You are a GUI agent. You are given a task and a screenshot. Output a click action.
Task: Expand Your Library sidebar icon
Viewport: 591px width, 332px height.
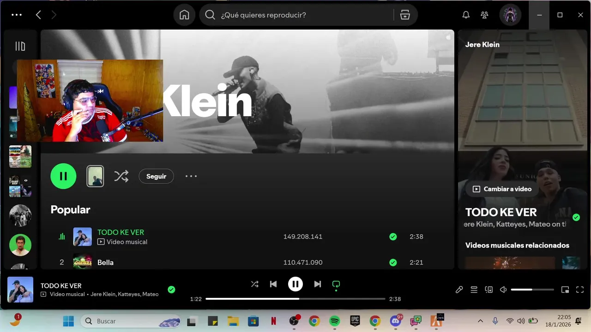[20, 46]
